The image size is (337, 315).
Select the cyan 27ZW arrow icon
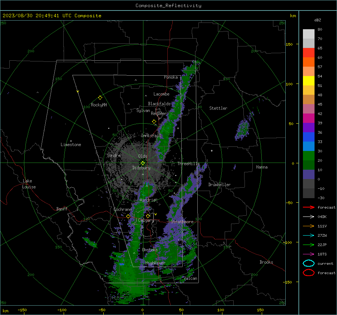309,236
